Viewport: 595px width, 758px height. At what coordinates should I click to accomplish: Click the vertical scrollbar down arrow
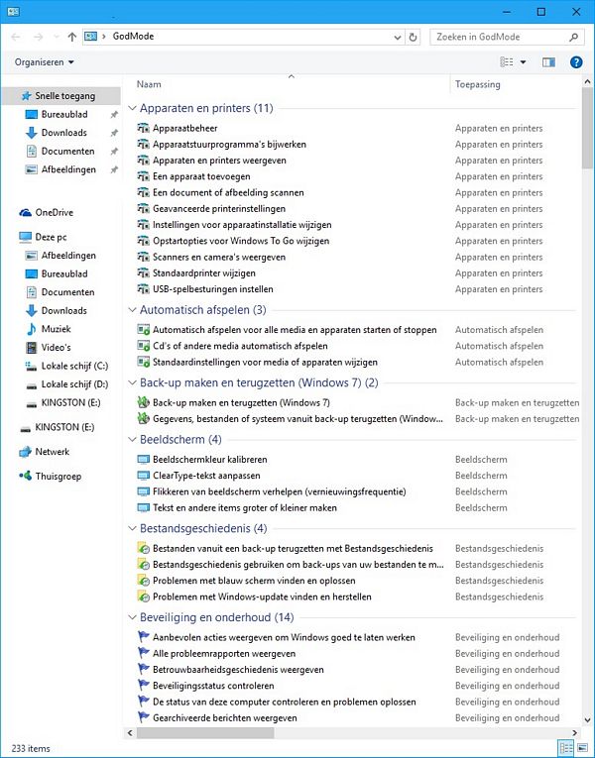[x=588, y=719]
